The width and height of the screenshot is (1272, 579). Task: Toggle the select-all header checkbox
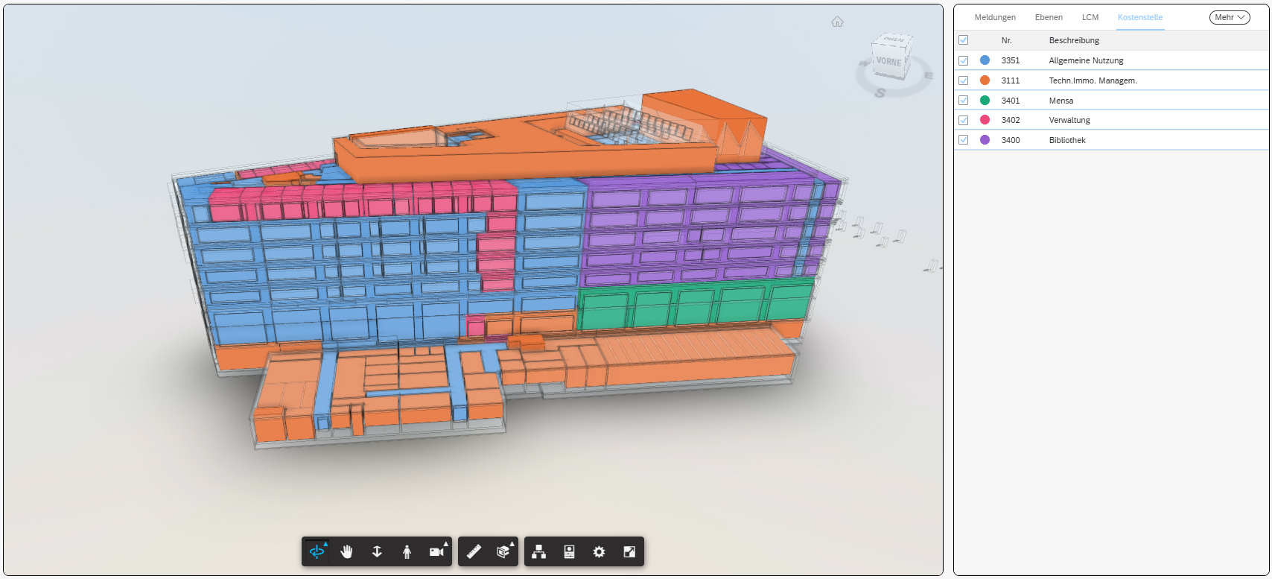click(x=963, y=40)
